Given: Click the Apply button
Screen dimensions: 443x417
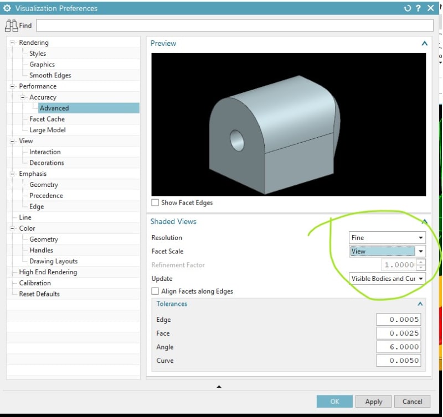Looking at the screenshot, I should pos(373,402).
